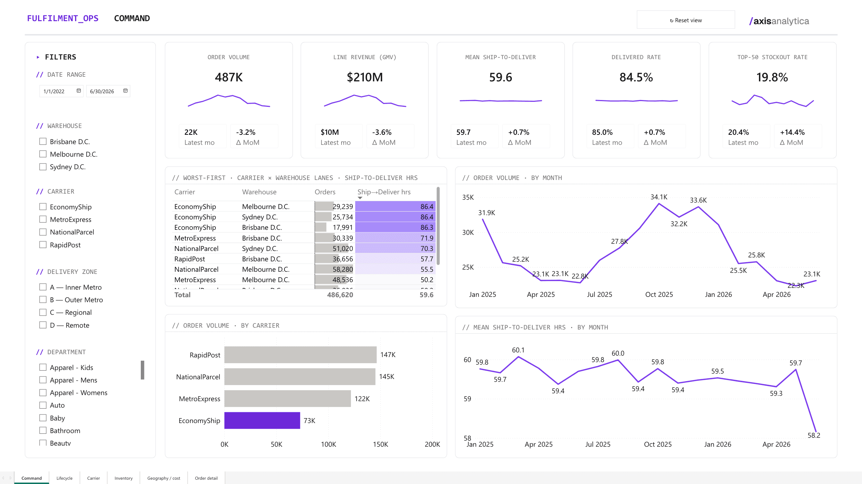This screenshot has width=862, height=484.
Task: Click the 51,020 orders cell
Action: click(x=334, y=248)
